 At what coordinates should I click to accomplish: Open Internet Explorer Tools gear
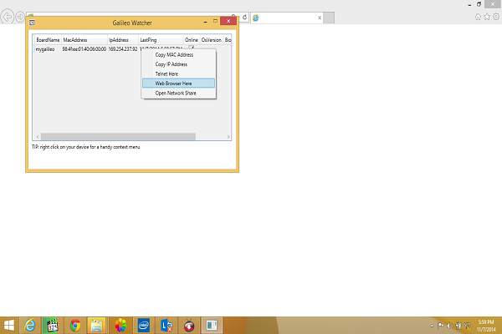[x=496, y=17]
